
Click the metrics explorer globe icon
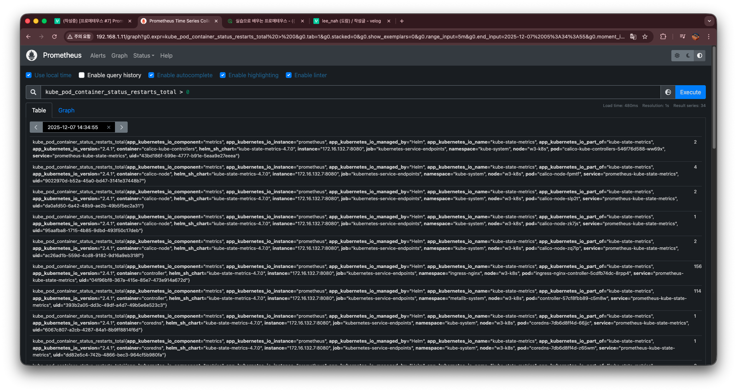[x=668, y=92]
